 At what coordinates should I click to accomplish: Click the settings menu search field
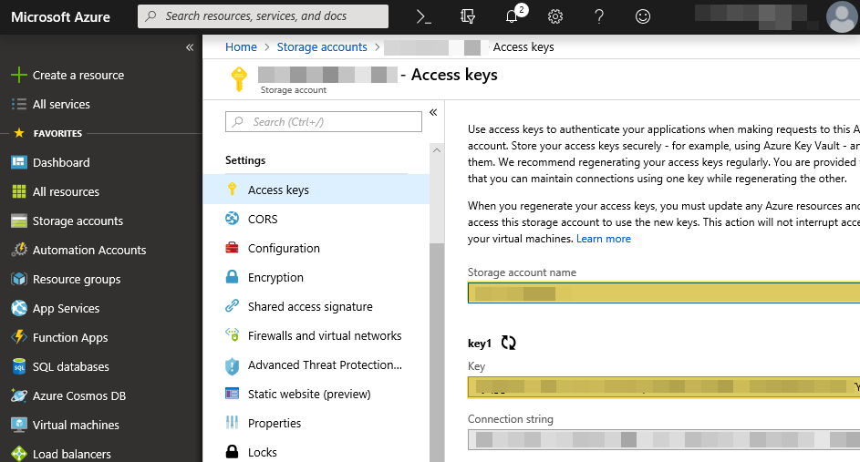click(x=325, y=122)
